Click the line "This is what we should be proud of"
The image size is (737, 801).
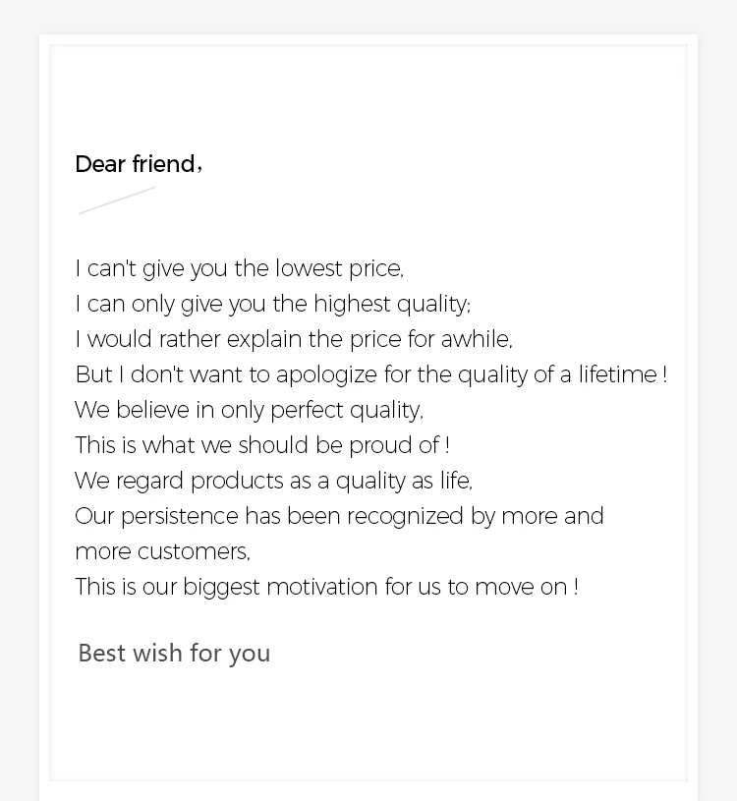(x=261, y=445)
